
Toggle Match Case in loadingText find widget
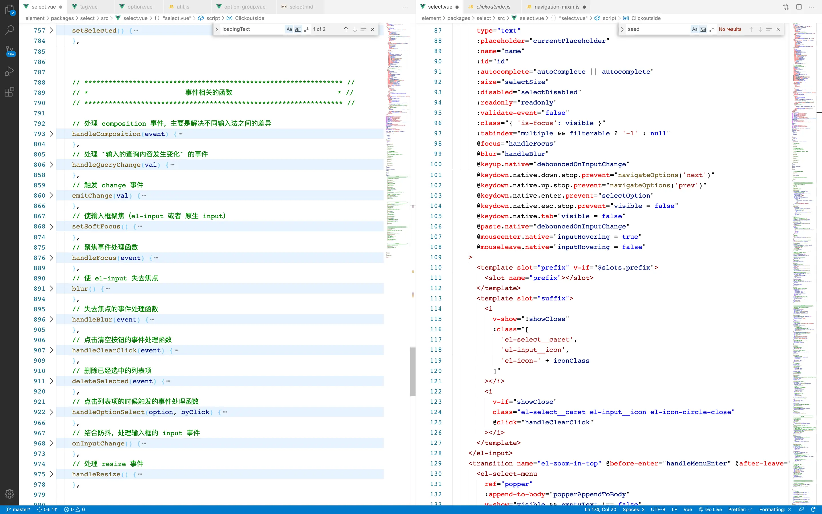pos(289,29)
